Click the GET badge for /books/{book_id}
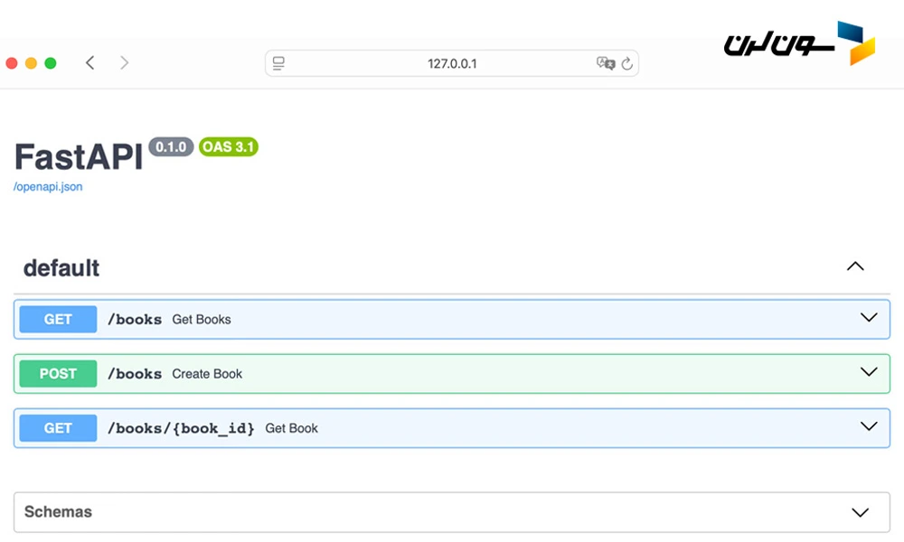This screenshot has width=904, height=542. pyautogui.click(x=58, y=428)
